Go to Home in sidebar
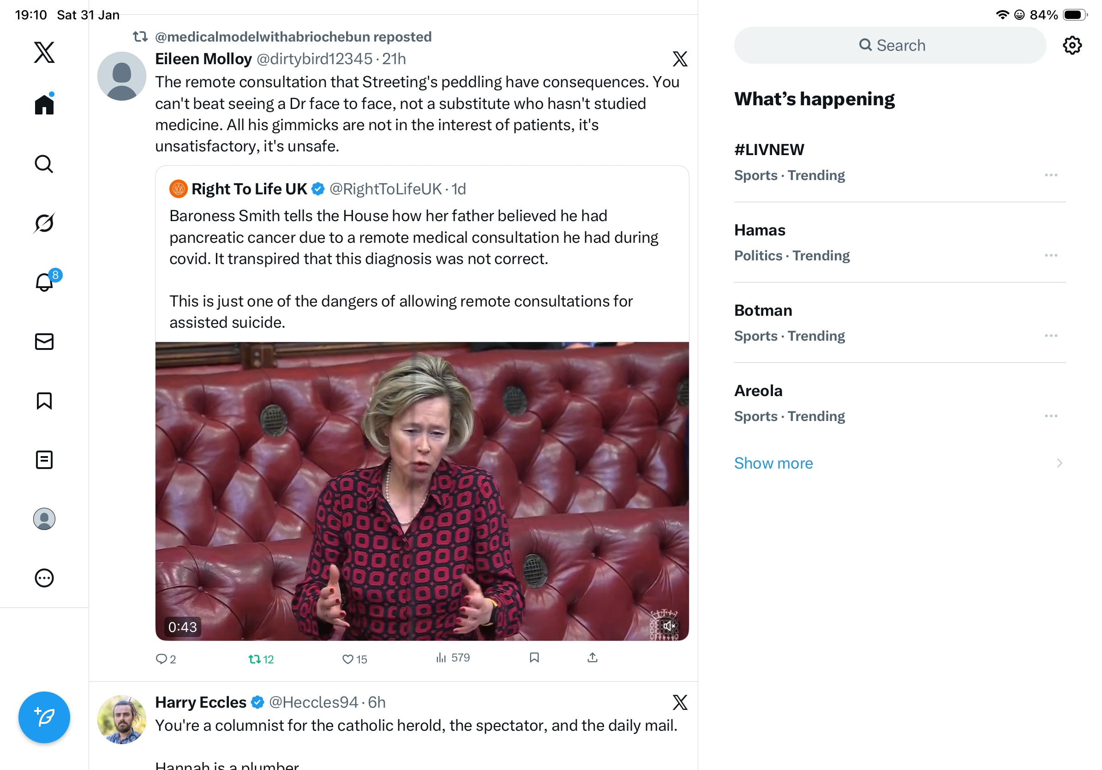The image size is (1102, 770). pyautogui.click(x=44, y=104)
